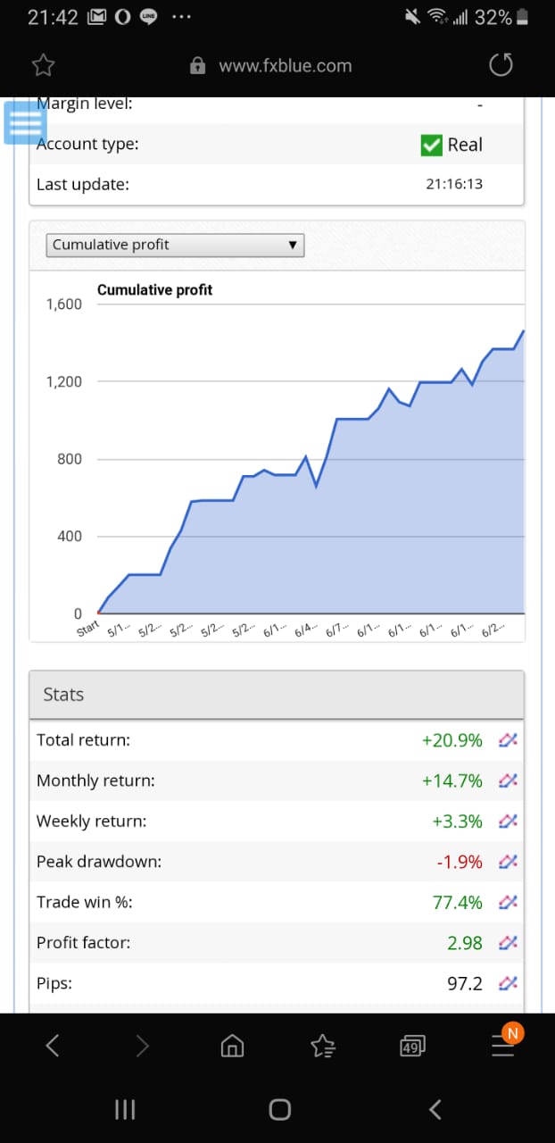Bookmark page with star icon in address bar

pyautogui.click(x=43, y=65)
